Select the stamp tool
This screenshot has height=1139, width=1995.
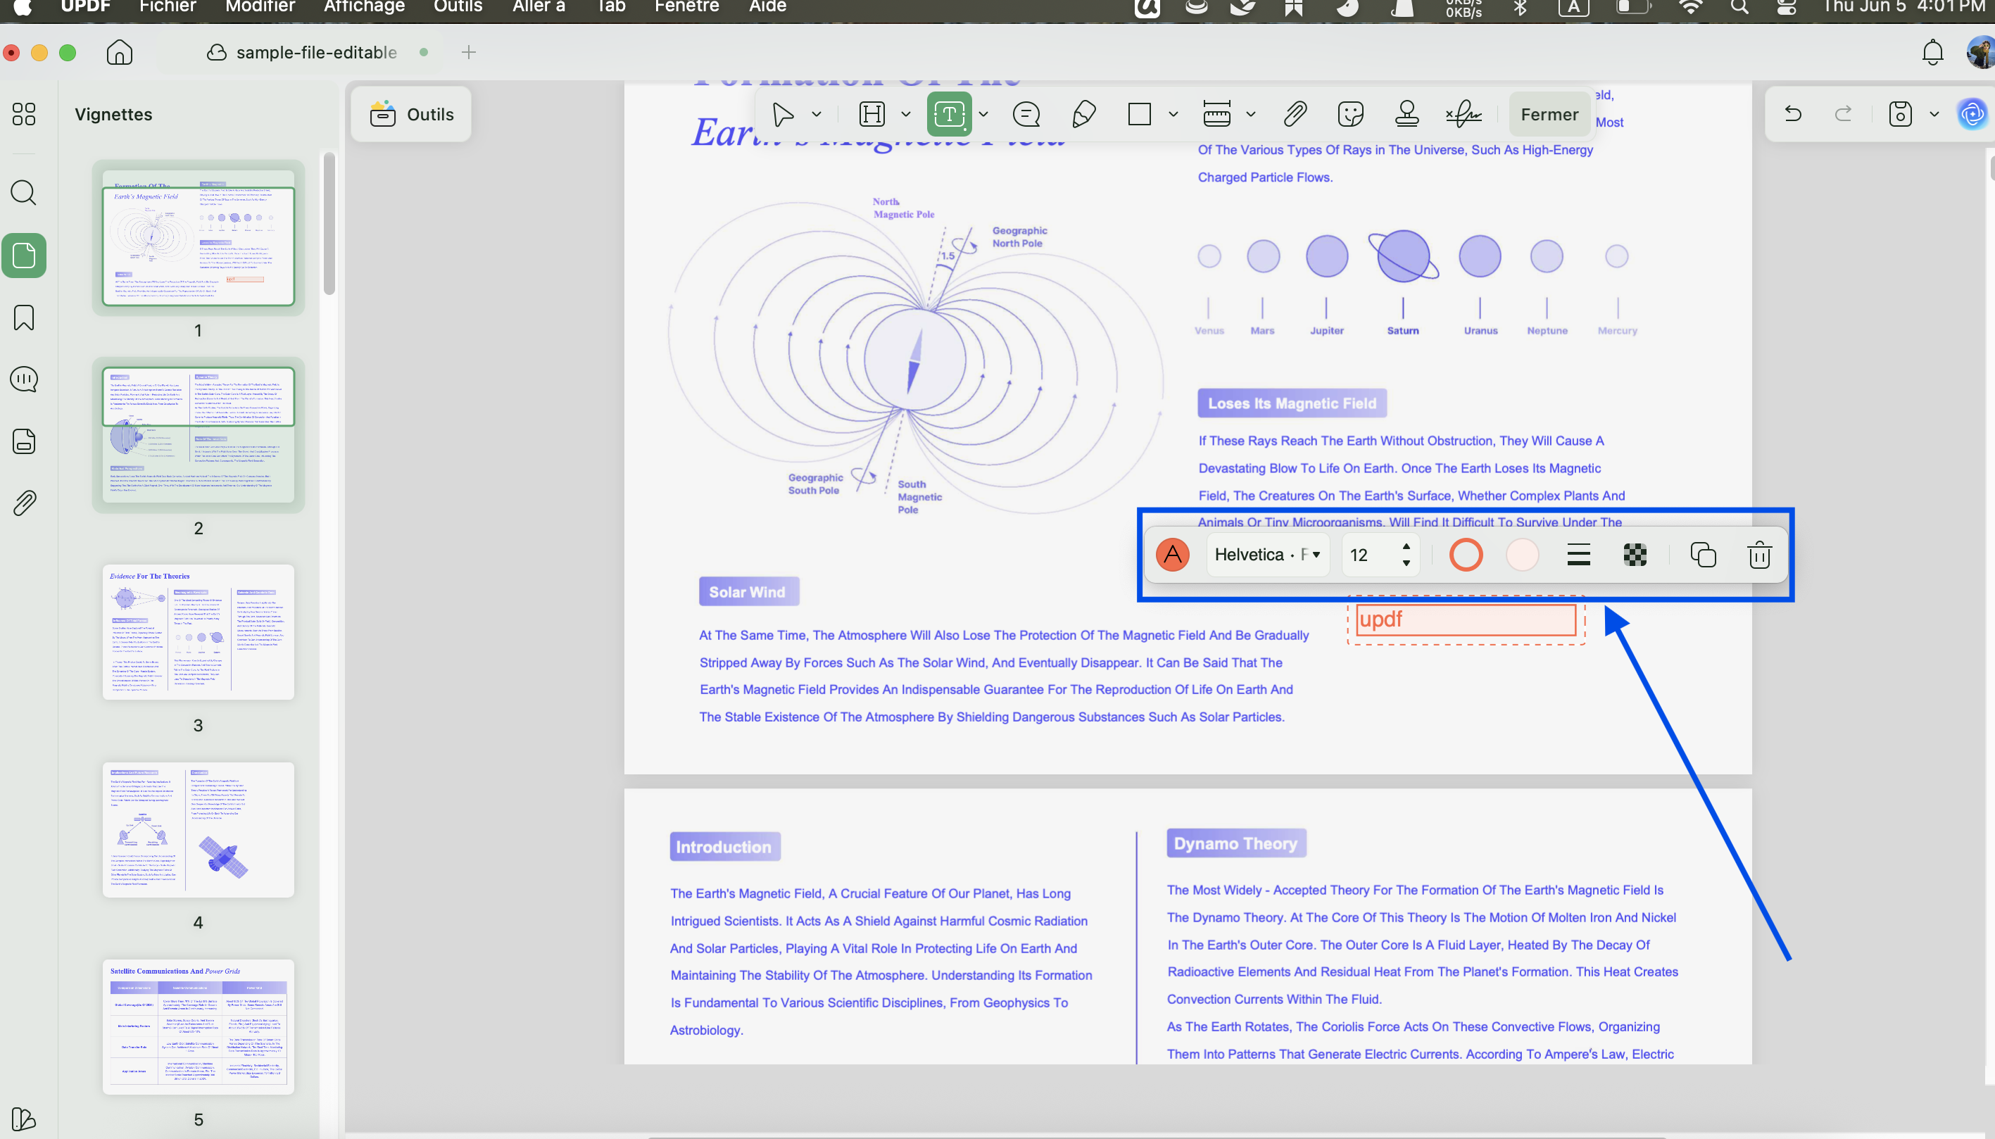[x=1407, y=114]
